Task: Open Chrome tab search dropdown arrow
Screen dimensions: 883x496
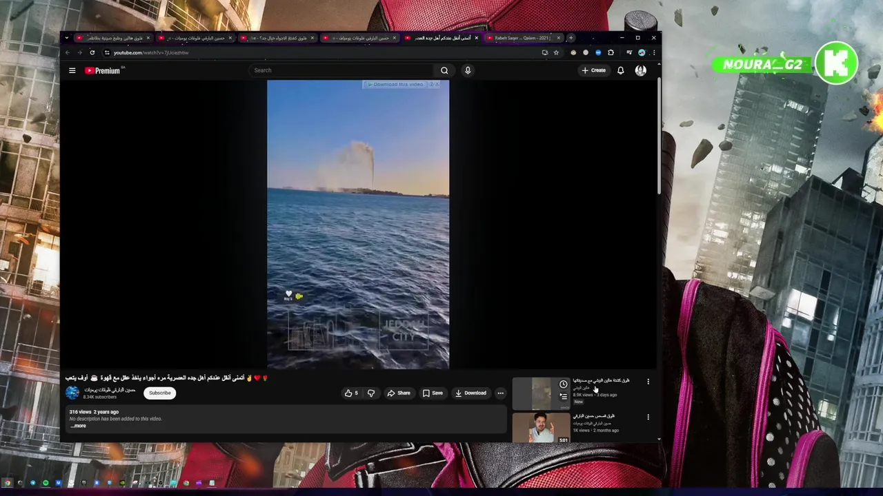Action: coord(67,38)
